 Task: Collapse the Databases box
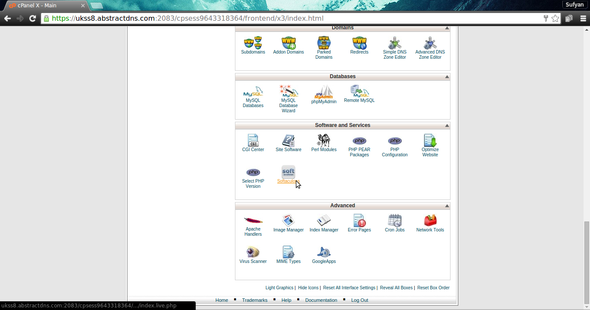point(447,77)
